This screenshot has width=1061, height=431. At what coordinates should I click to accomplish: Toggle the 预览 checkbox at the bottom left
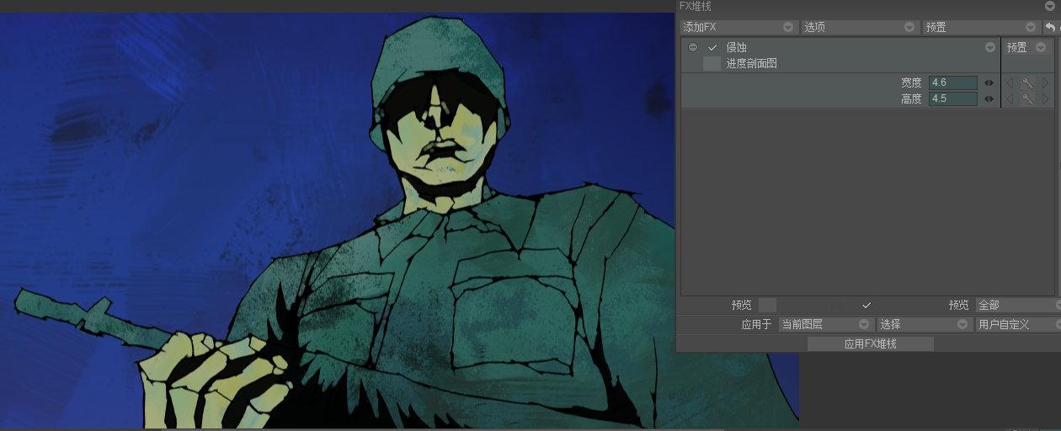click(767, 305)
